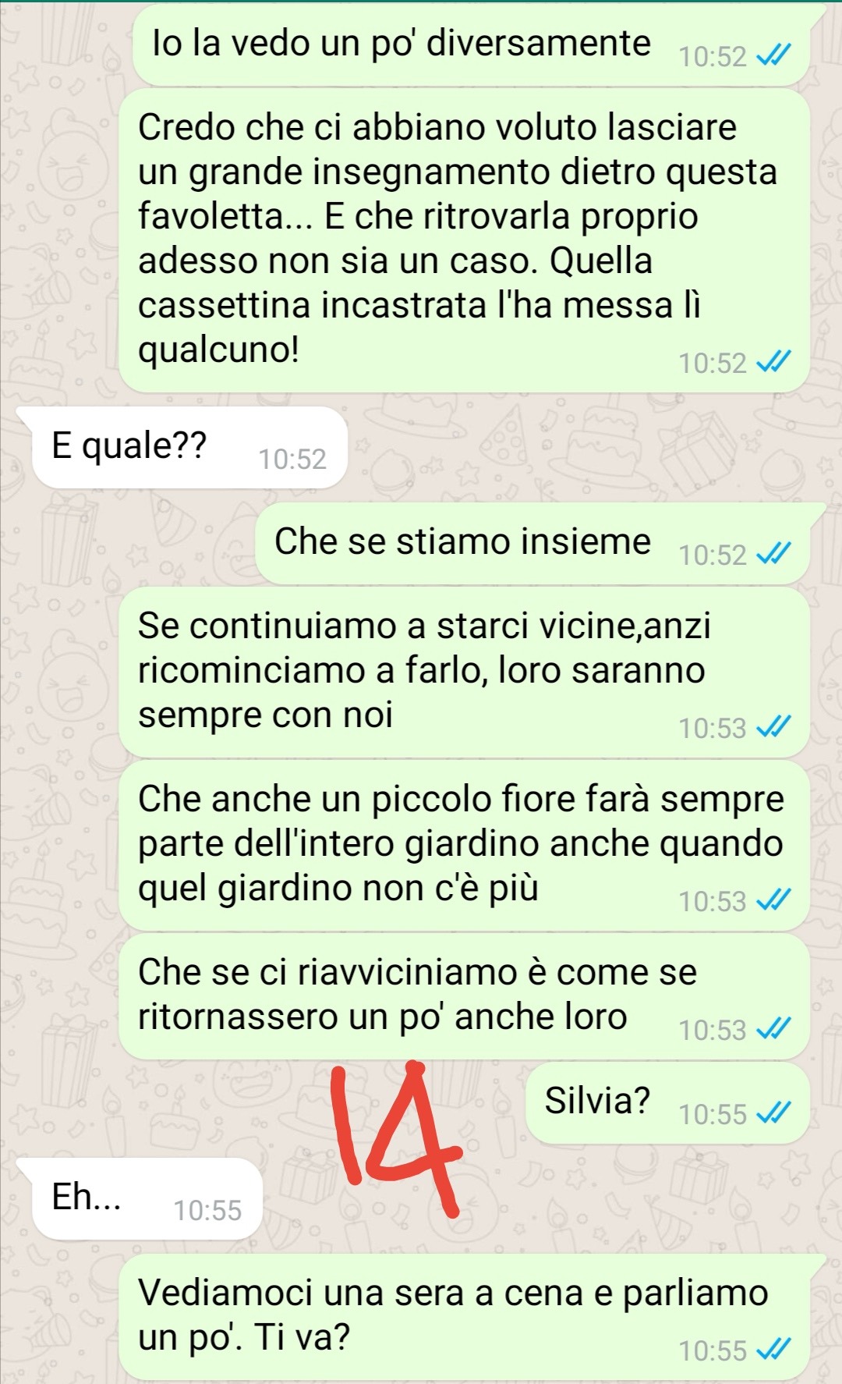
Task: Tap the read ticks on the "ritornassero un po'" message
Action: click(775, 1029)
